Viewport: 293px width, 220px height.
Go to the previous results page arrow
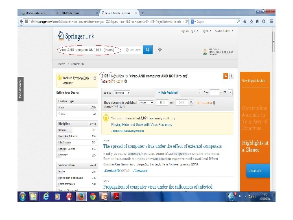[199, 92]
